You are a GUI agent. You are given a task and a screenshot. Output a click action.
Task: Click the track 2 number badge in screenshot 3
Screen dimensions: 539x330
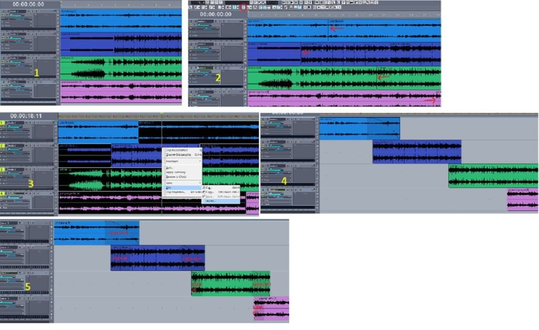[3, 146]
